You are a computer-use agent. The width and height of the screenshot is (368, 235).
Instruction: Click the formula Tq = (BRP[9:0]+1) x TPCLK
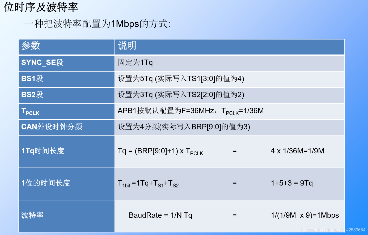pyautogui.click(x=160, y=151)
